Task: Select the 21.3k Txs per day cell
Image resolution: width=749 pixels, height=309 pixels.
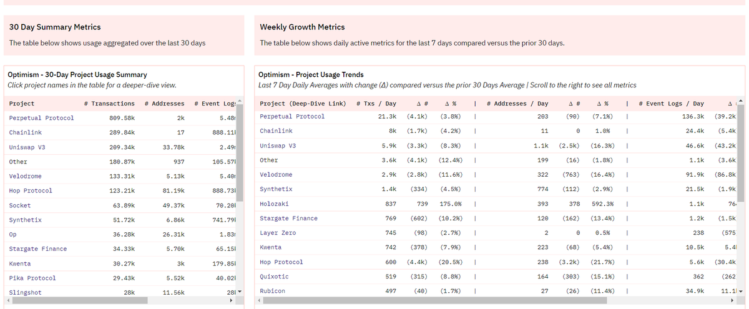Action: tap(387, 117)
